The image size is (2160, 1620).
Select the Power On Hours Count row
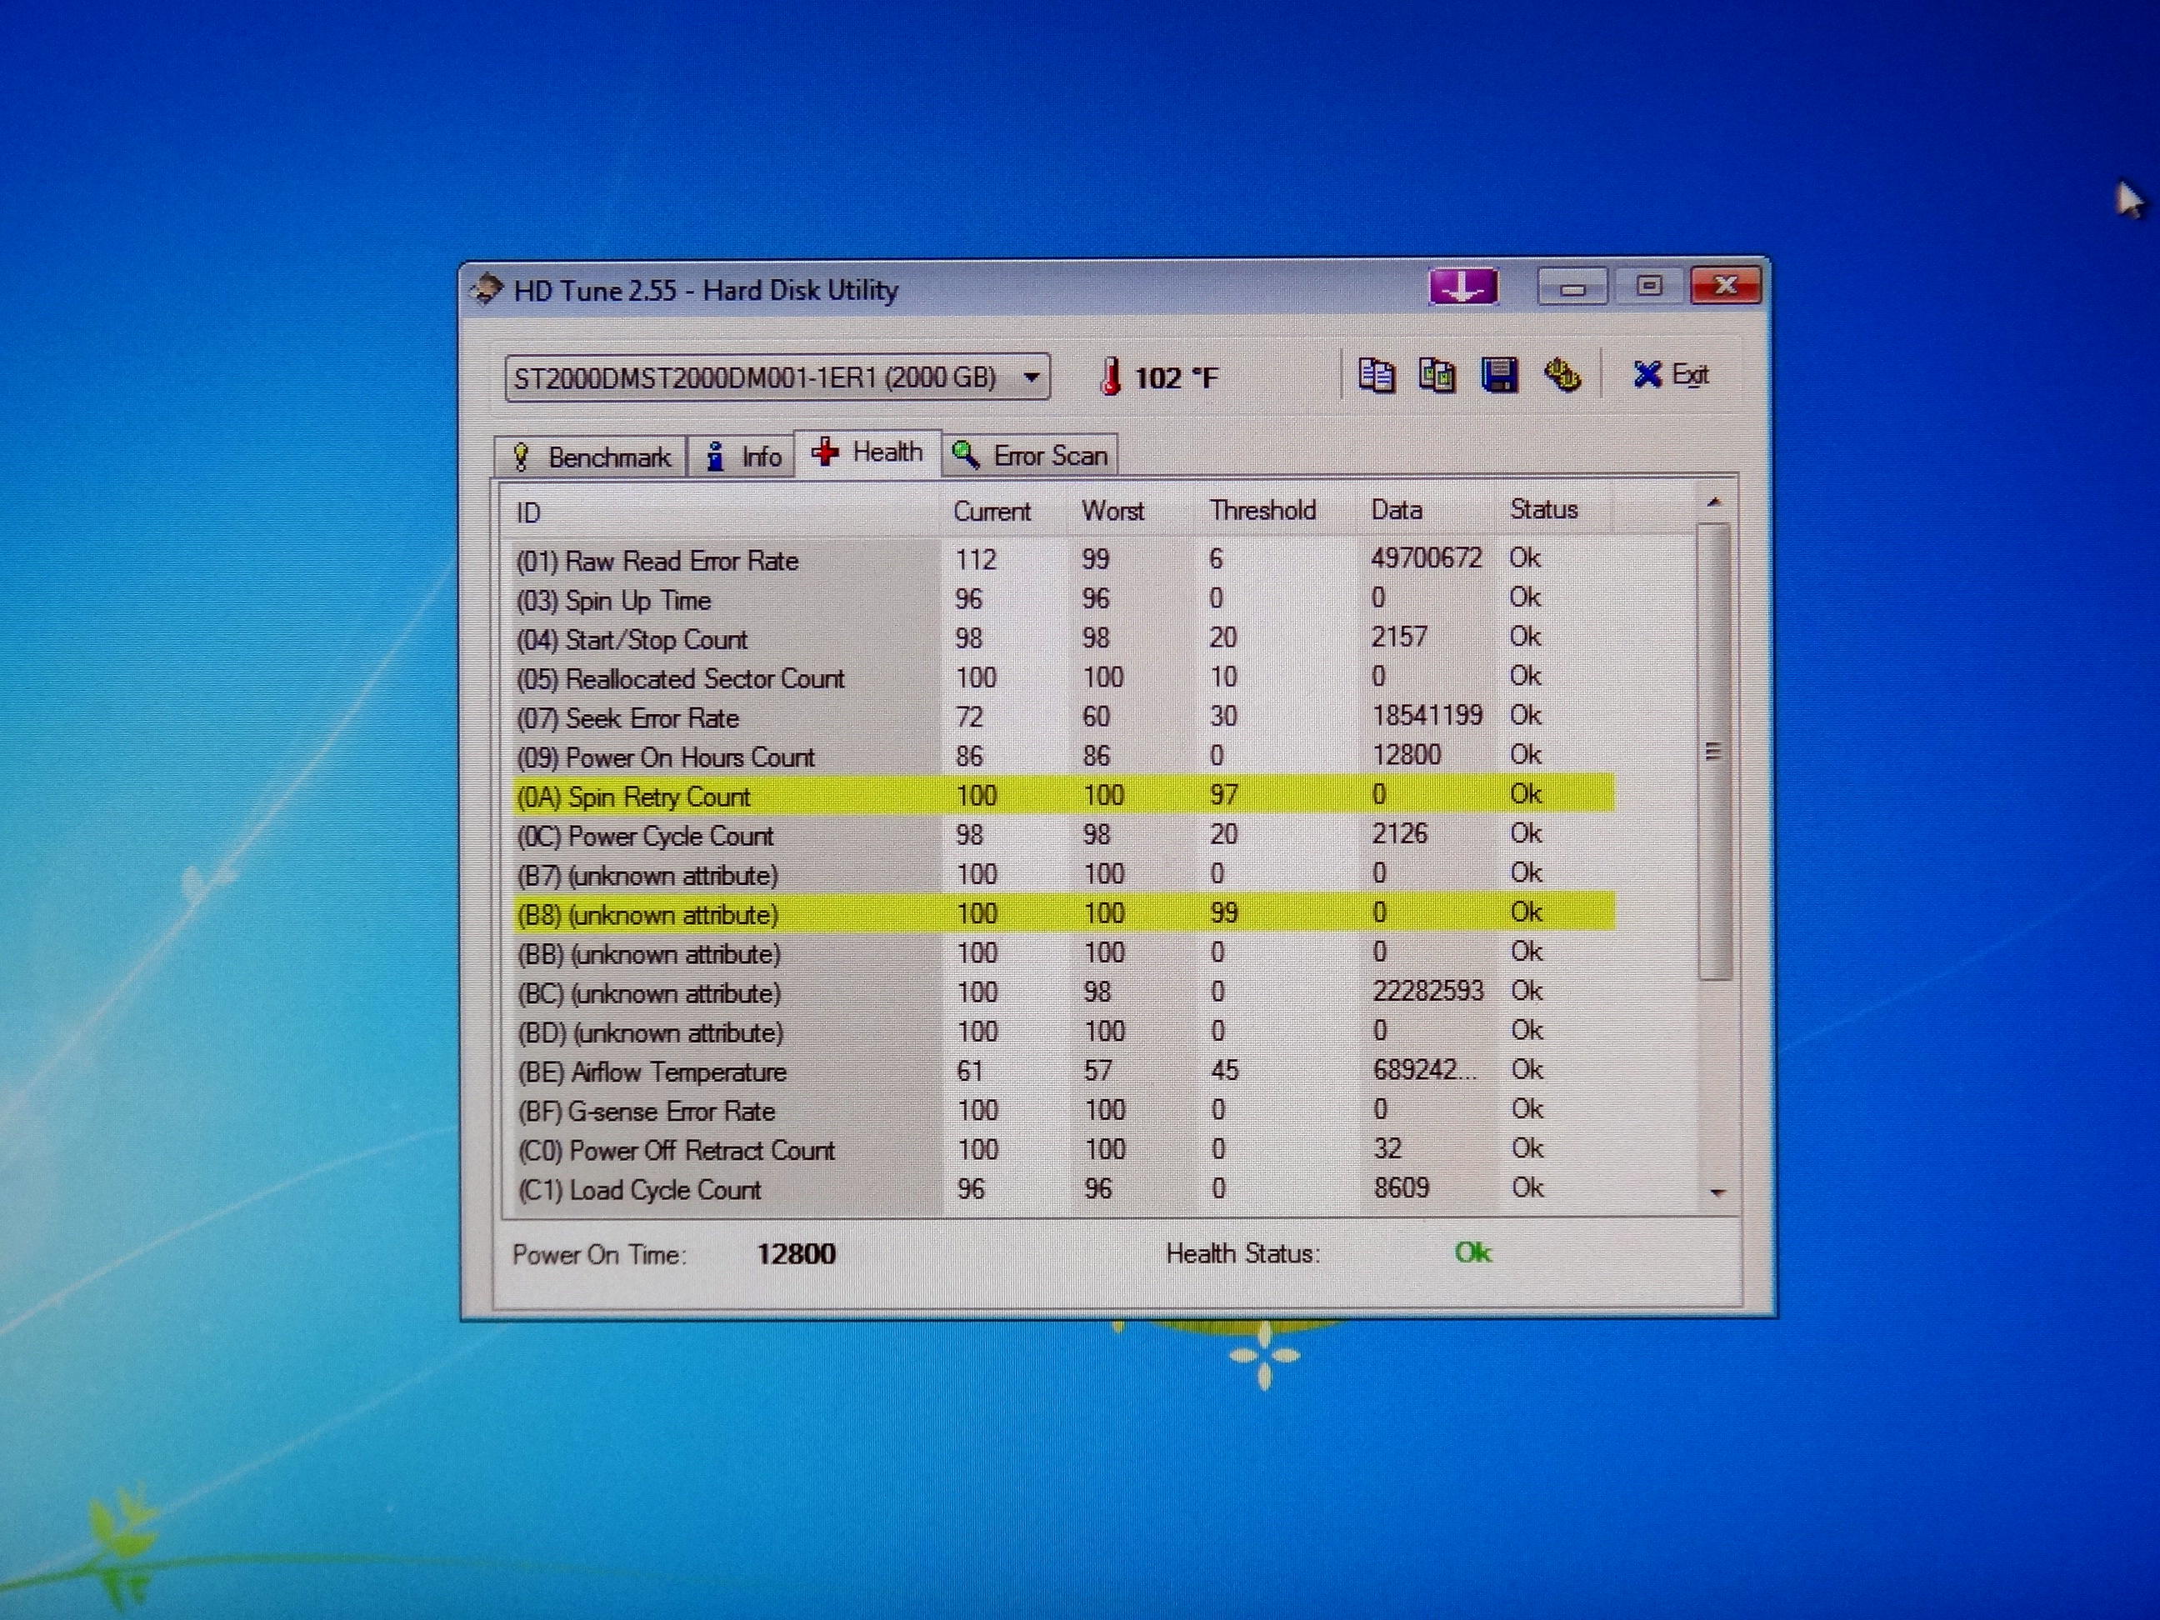point(1062,756)
